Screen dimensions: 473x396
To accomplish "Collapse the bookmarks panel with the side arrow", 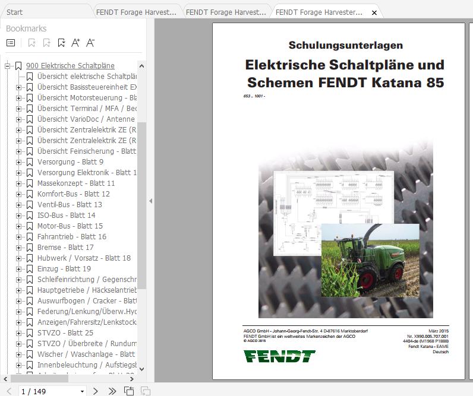I will (x=150, y=201).
